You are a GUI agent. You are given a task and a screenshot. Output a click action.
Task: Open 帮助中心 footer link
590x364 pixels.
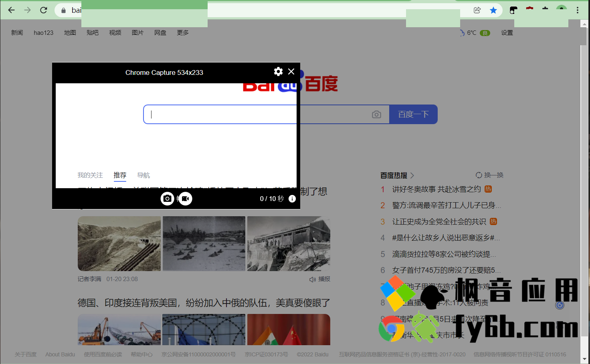pyautogui.click(x=141, y=354)
